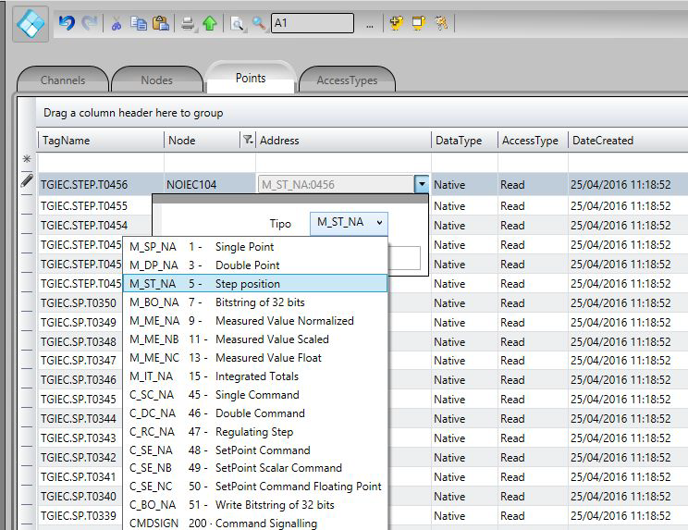The image size is (688, 530).
Task: Select the TGIEC.SP.T0343 tag cell
Action: [x=80, y=438]
